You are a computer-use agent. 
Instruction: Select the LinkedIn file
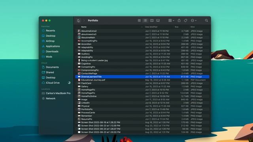[x=142, y=103]
